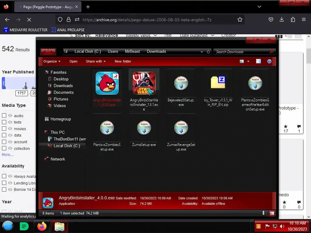
Task: Open green chat app on taskbar
Action: [24, 226]
